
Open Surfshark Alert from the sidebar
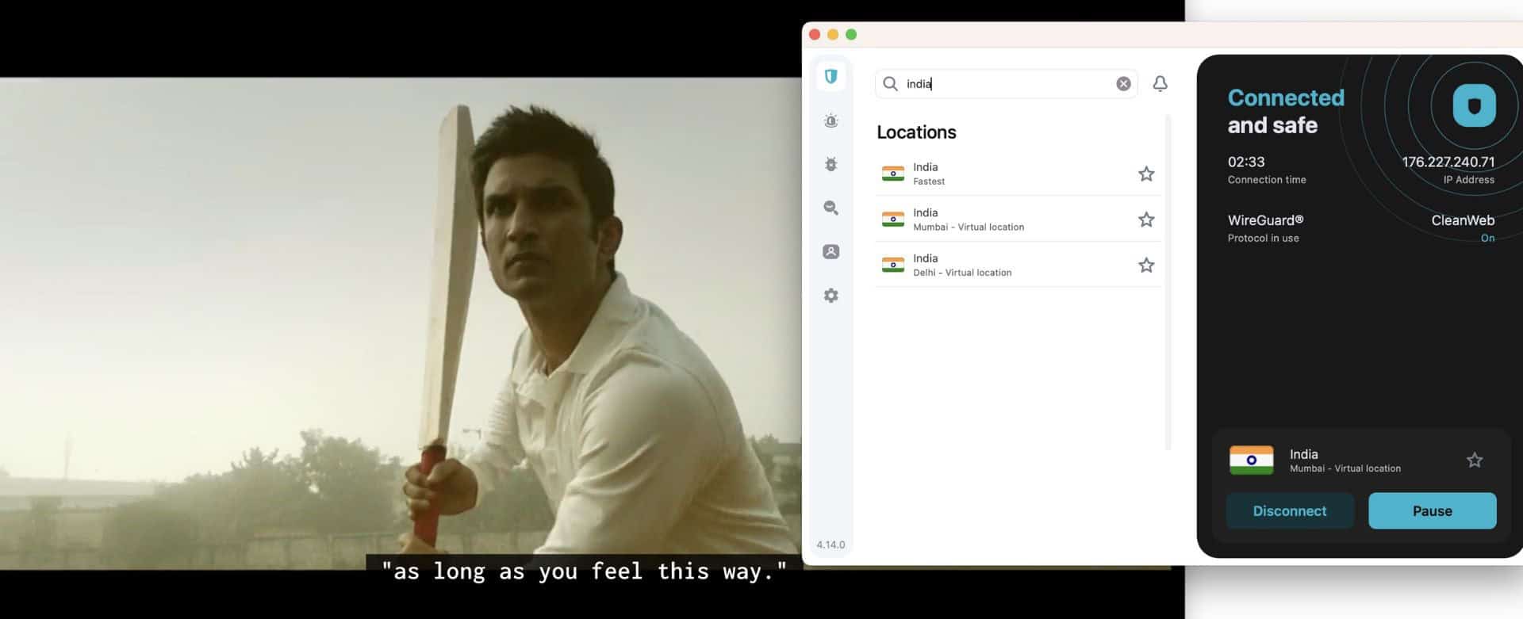click(x=831, y=121)
